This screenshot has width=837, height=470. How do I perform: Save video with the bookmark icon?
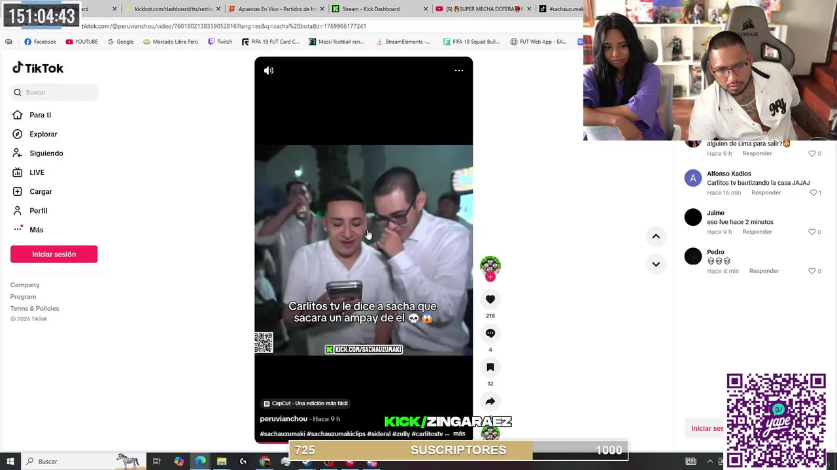(x=490, y=368)
